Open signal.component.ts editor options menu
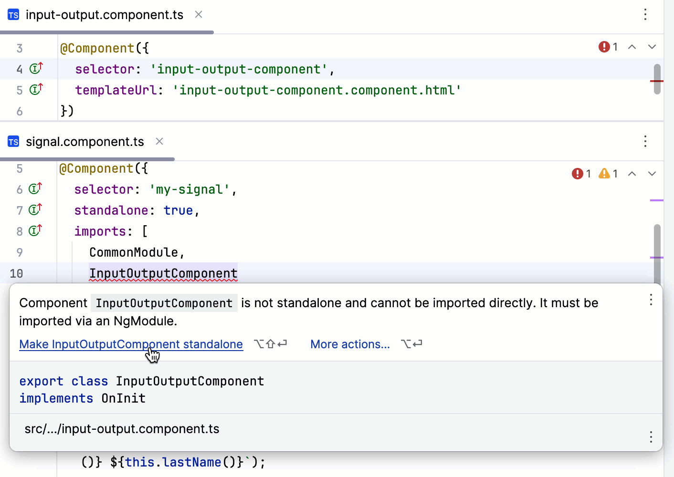This screenshot has width=674, height=477. coord(645,142)
